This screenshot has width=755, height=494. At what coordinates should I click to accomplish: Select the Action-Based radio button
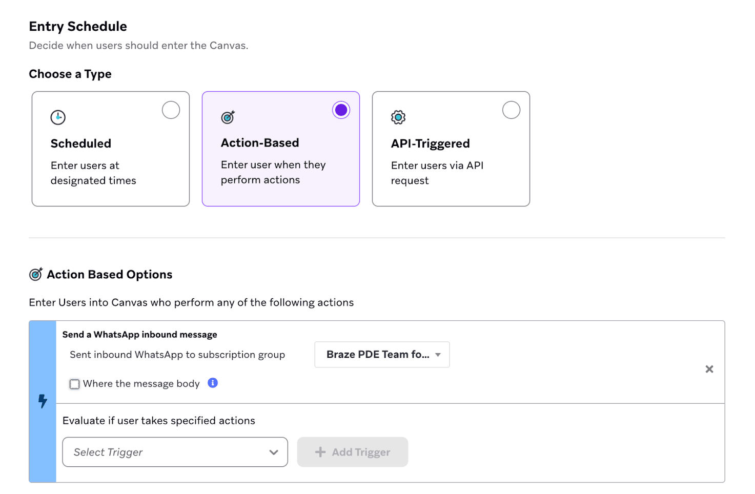[341, 110]
